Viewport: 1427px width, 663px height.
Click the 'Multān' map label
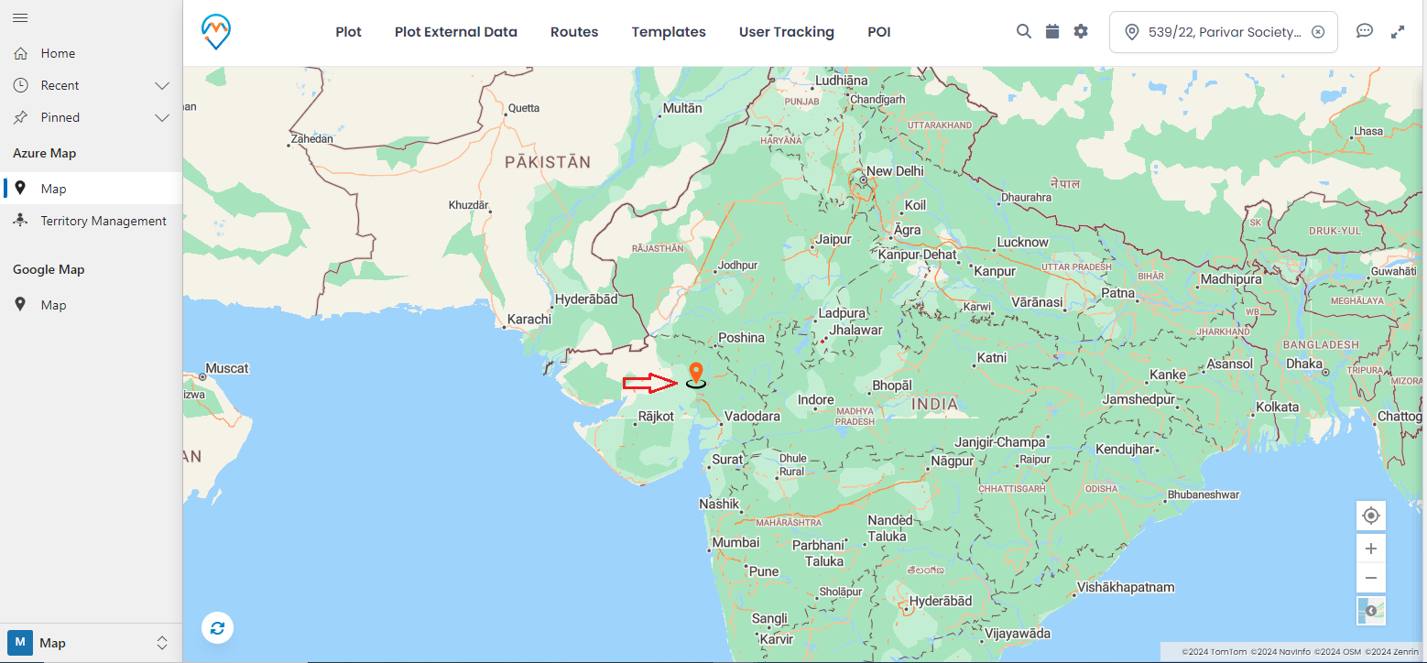(682, 108)
